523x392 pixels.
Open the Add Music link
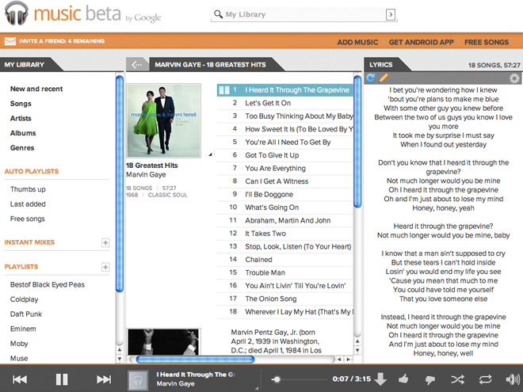point(357,42)
